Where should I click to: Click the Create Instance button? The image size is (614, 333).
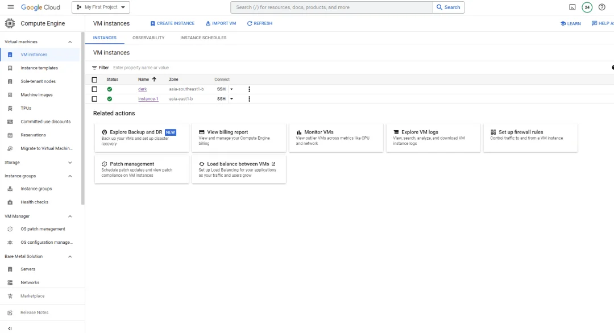point(172,23)
